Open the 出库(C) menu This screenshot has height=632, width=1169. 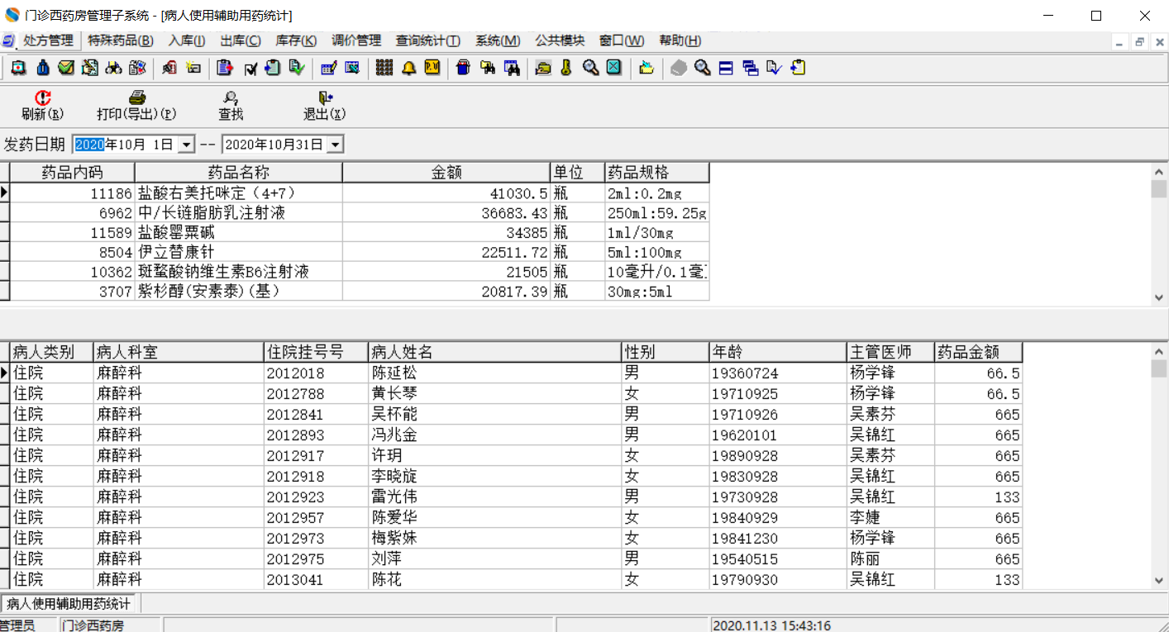click(x=241, y=40)
